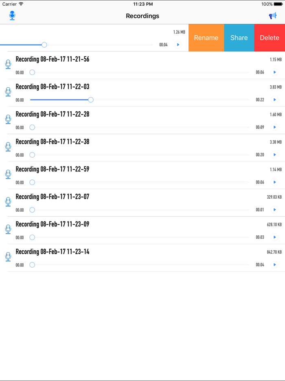285x381 pixels.
Task: Tap the microphone icon beside Recording 08-Feb-17 11-21-56
Action: pyautogui.click(x=8, y=64)
